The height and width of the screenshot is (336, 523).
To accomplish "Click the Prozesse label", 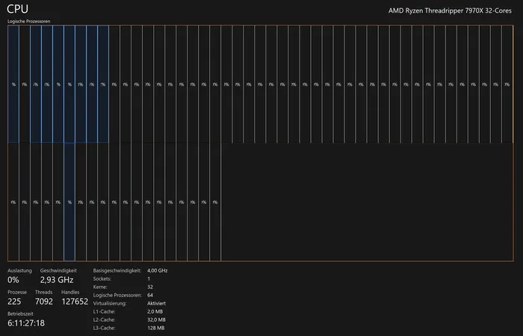I will point(17,292).
